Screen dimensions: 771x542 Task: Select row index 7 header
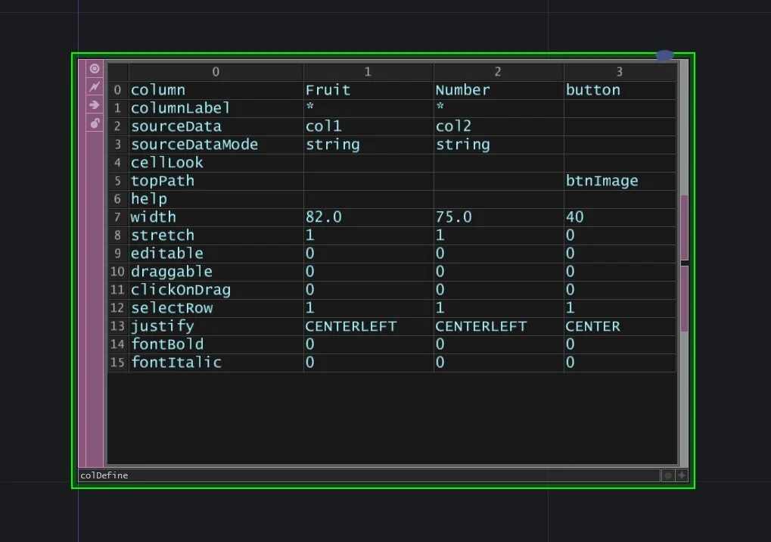[118, 217]
